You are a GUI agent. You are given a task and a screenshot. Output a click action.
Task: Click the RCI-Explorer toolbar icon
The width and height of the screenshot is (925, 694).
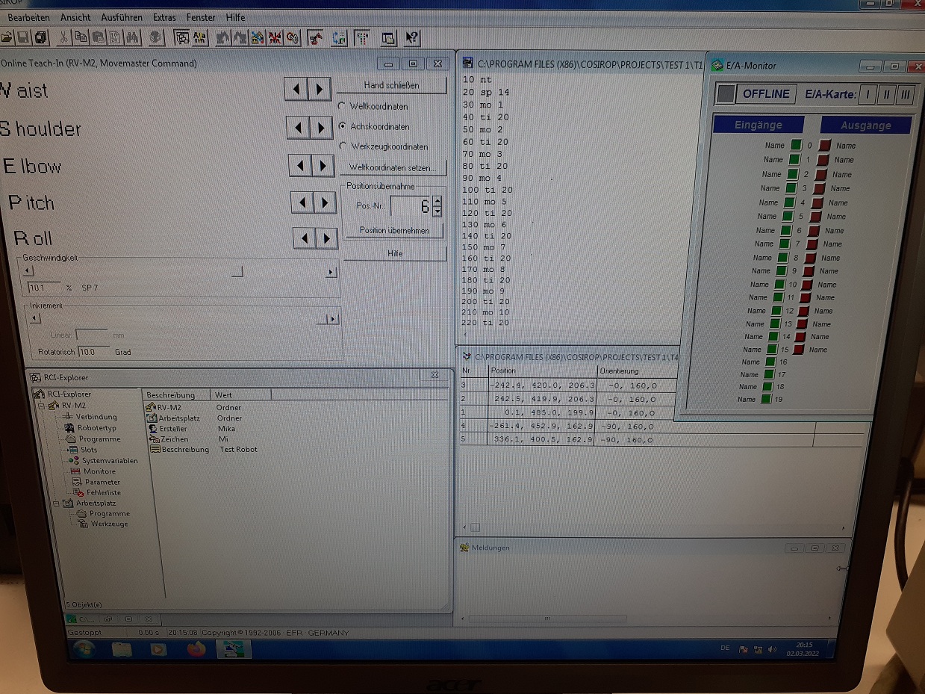pos(181,37)
